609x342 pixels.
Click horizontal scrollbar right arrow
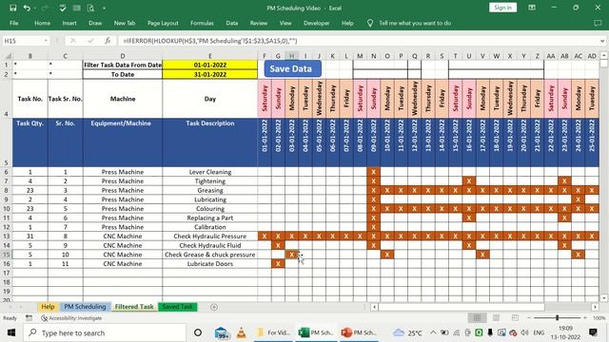pos(595,307)
